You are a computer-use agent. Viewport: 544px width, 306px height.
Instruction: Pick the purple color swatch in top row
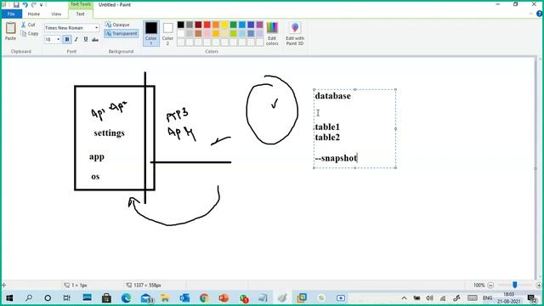pyautogui.click(x=260, y=25)
